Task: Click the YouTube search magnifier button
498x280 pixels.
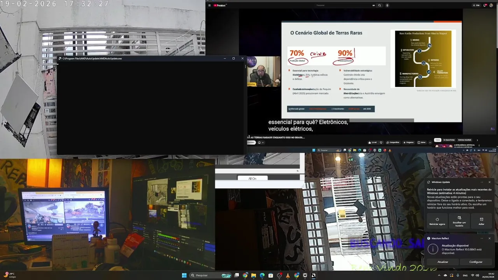Action: [379, 5]
